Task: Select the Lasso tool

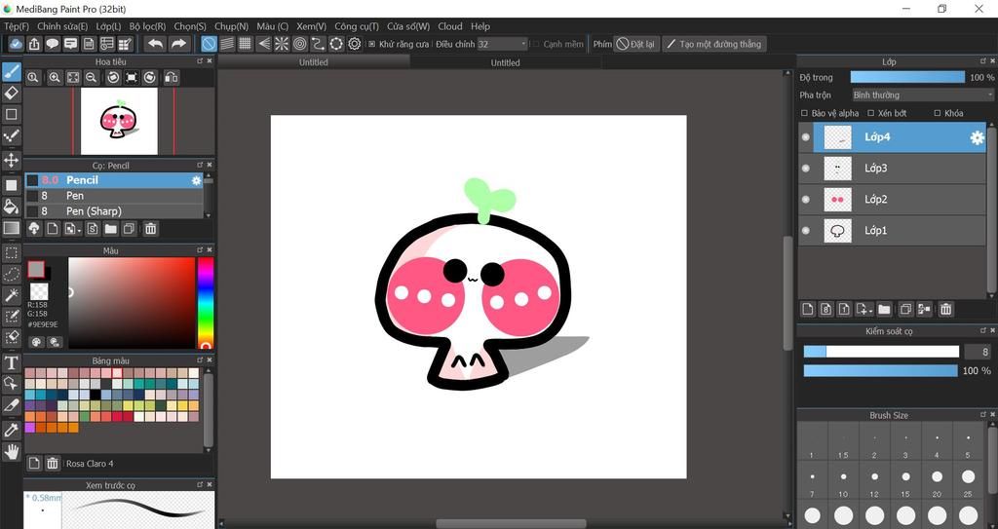Action: [12, 275]
